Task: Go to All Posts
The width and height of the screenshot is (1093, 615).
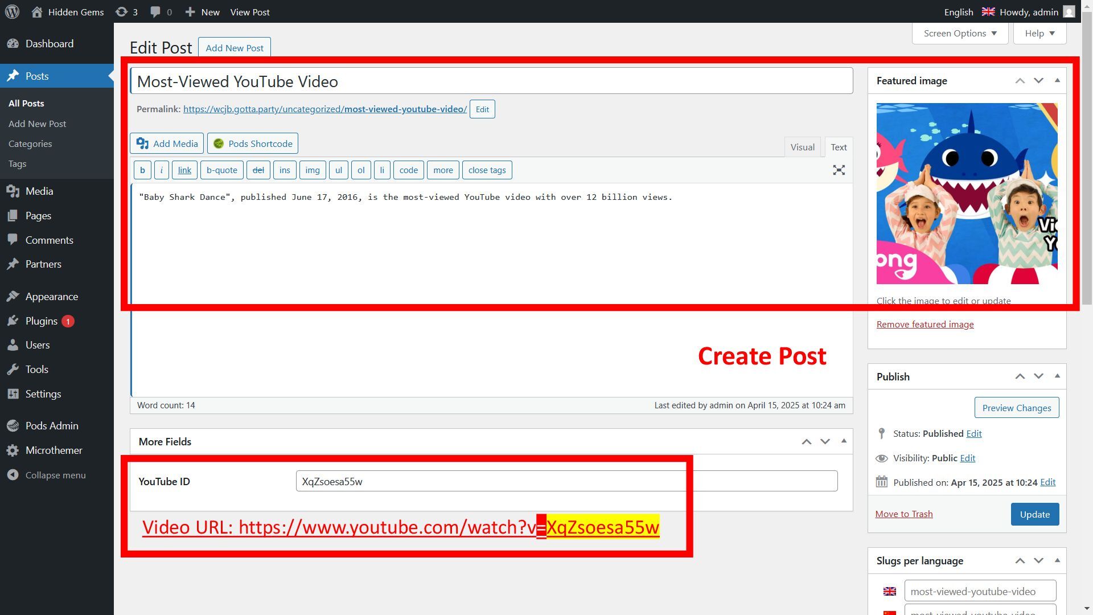Action: 26,103
